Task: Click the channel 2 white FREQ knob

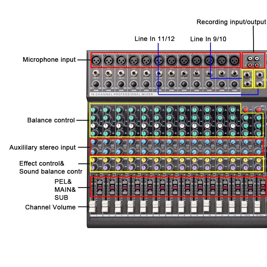Action: 106,126
